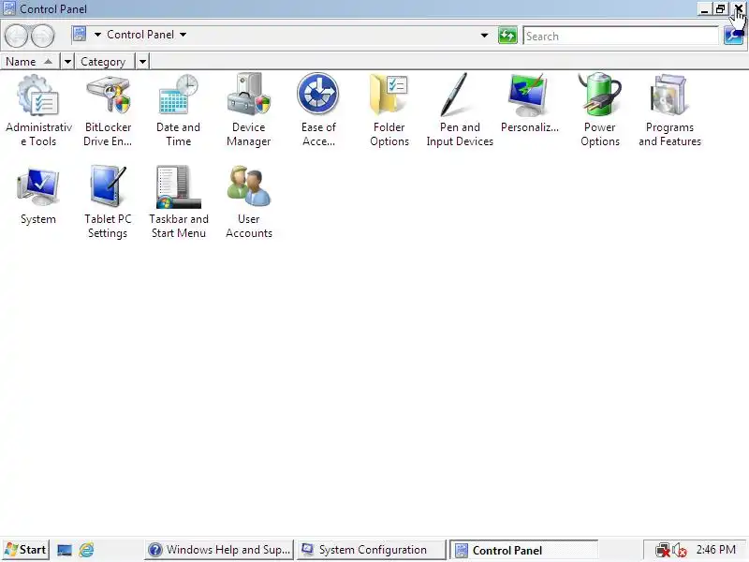Restore down the Control Panel window
749x562 pixels.
(x=720, y=9)
